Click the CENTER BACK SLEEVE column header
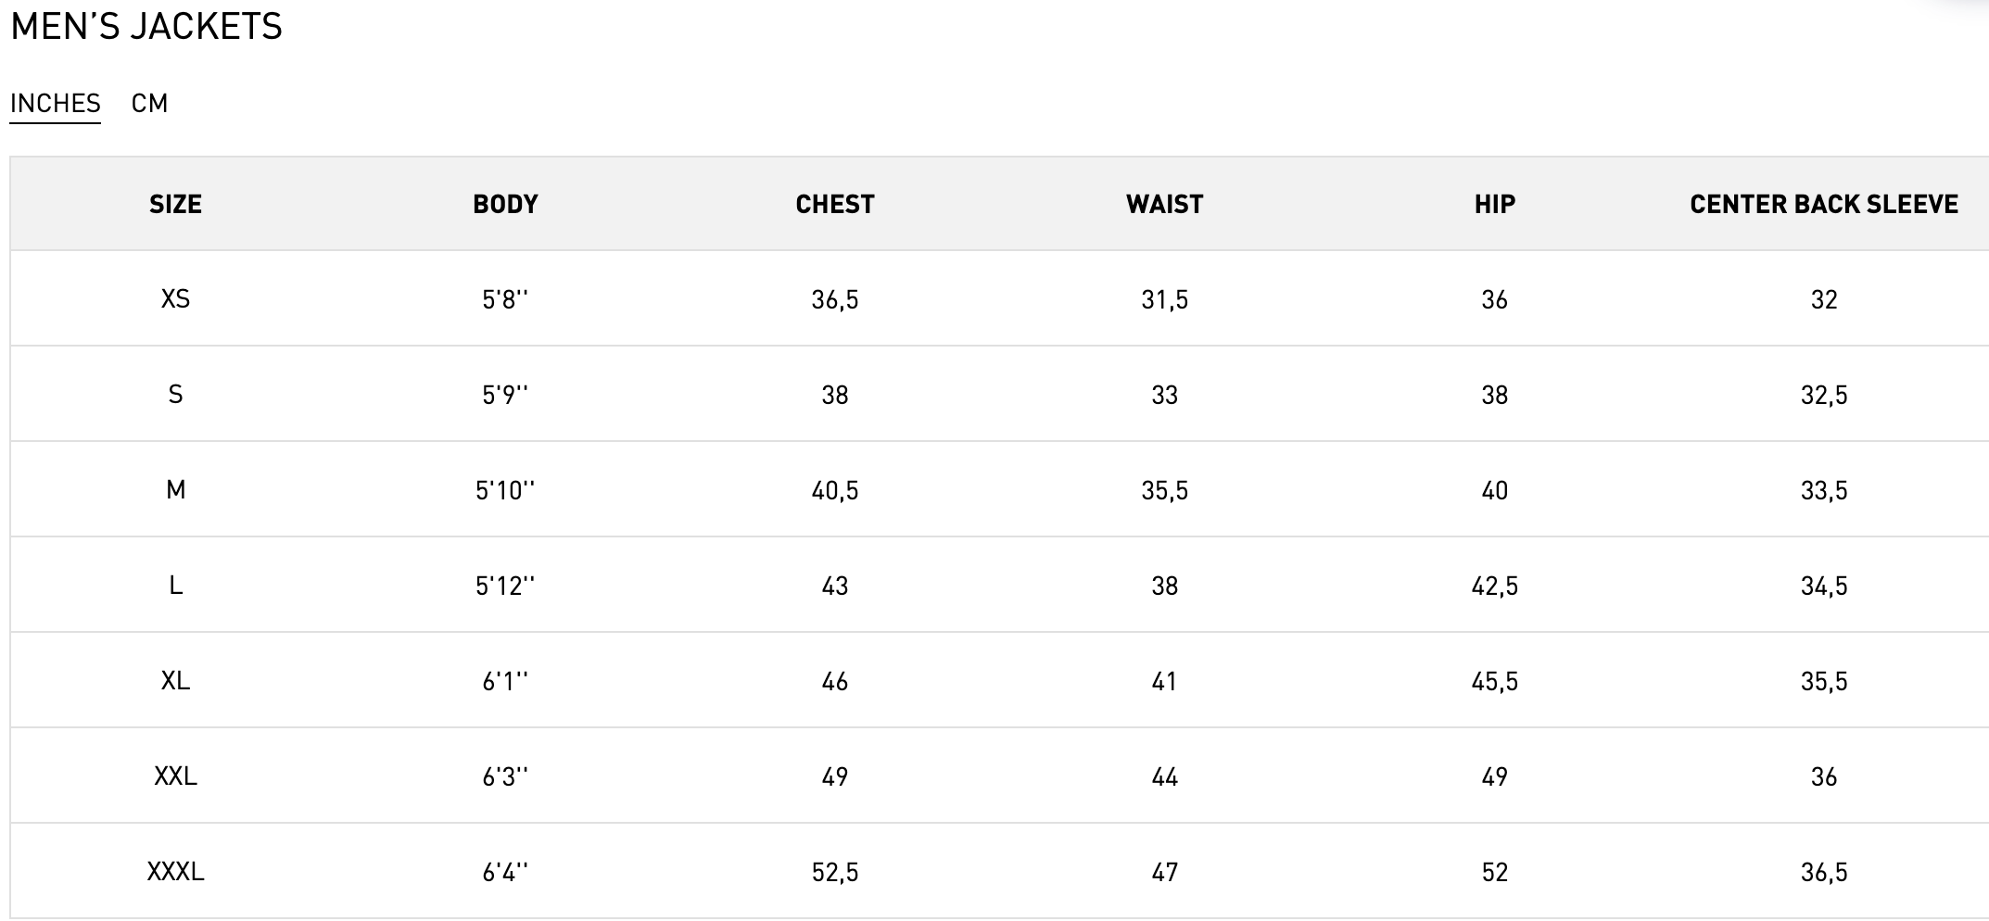1989x921 pixels. point(1823,204)
